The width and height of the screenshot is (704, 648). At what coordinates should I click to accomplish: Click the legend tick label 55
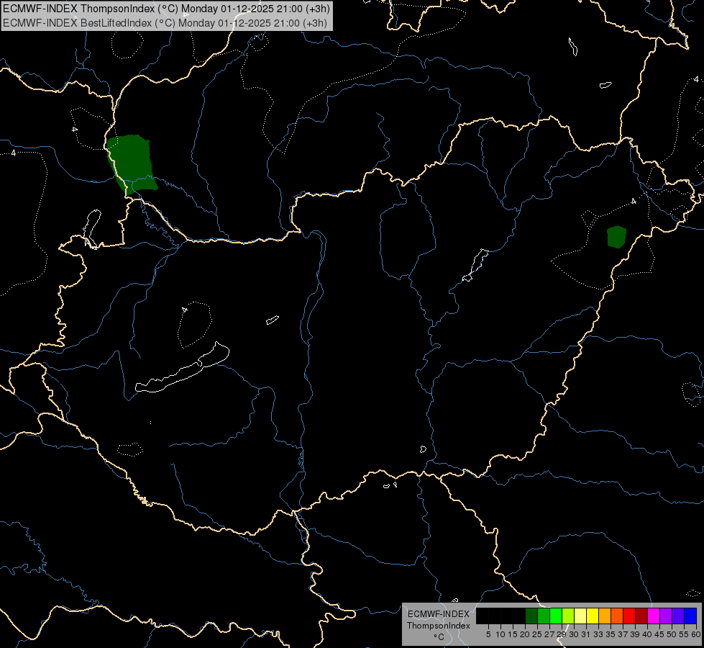(x=684, y=634)
